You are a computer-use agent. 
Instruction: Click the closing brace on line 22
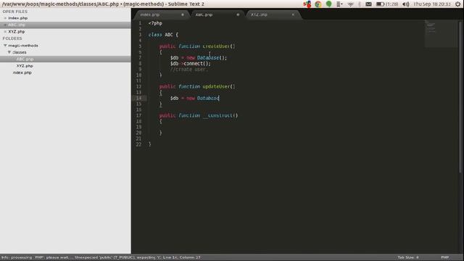pyautogui.click(x=150, y=144)
